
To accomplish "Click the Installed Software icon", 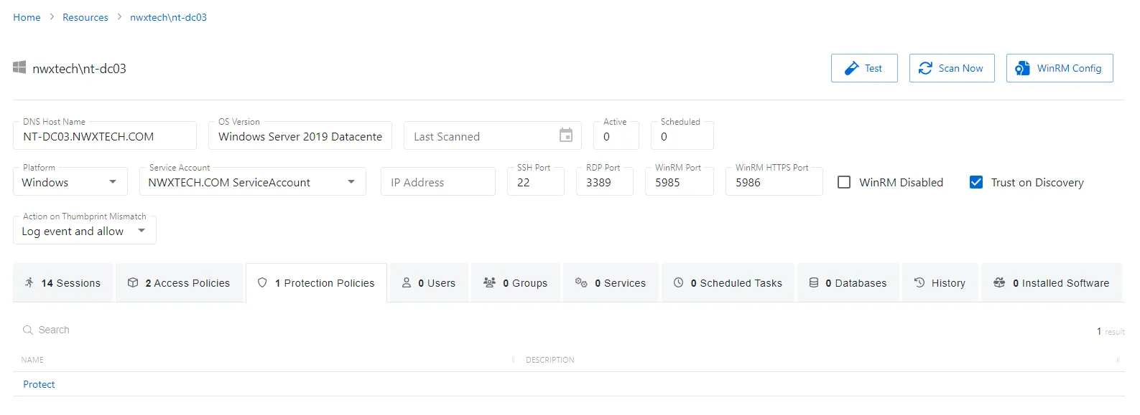I will tap(999, 282).
